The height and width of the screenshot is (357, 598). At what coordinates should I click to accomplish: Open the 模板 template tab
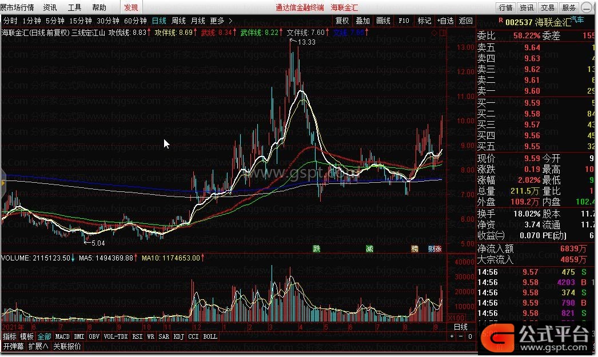27,336
